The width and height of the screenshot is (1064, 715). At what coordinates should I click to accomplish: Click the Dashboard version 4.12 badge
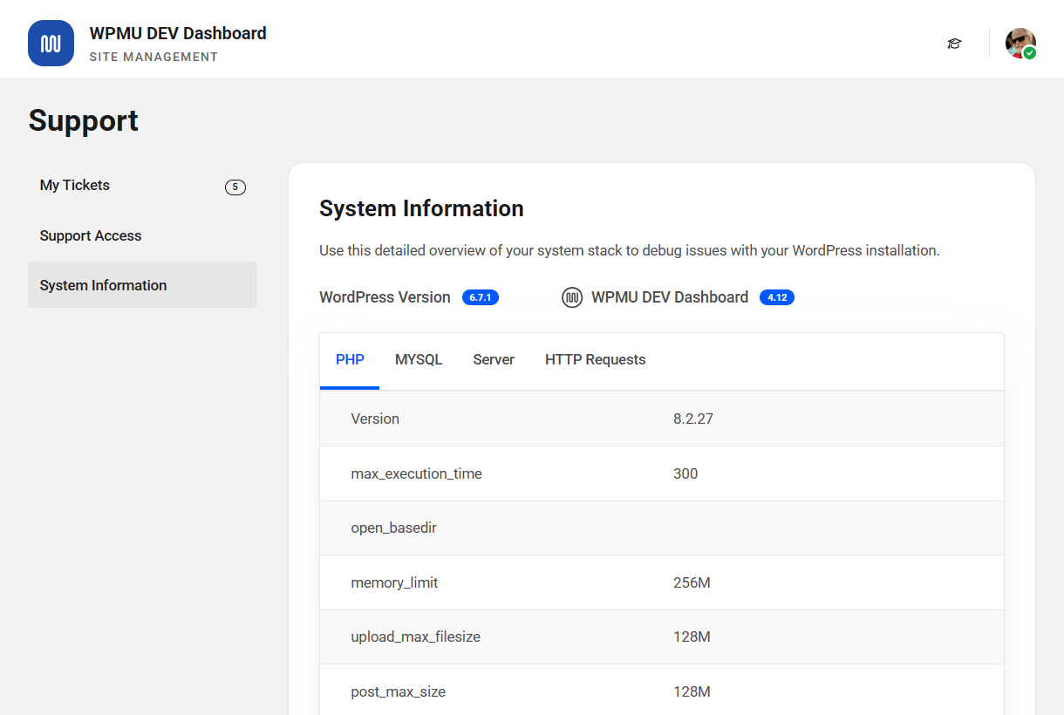777,297
